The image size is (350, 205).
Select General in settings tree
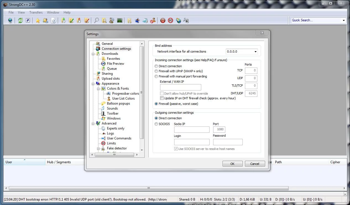(x=107, y=44)
